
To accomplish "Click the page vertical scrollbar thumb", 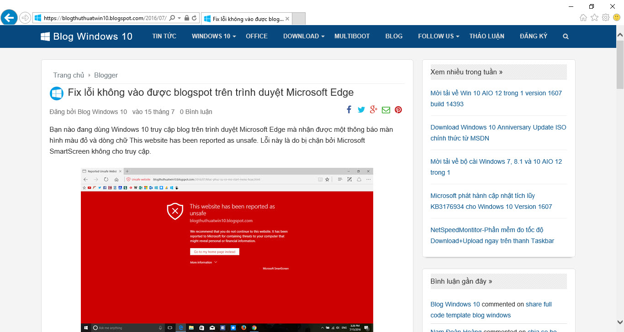I will [620, 64].
